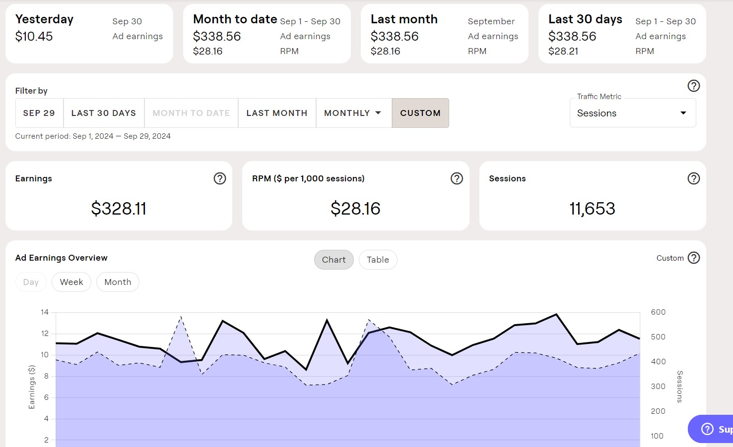
Task: Select the MONTH TO DATE filter
Action: click(191, 113)
